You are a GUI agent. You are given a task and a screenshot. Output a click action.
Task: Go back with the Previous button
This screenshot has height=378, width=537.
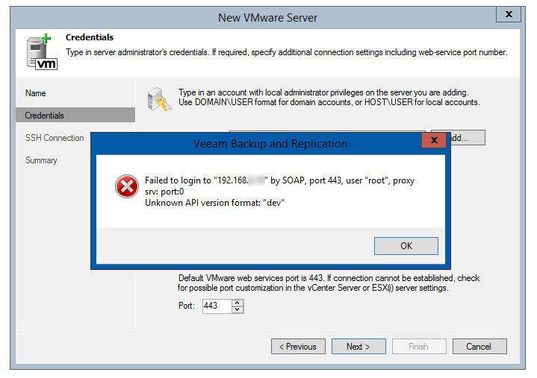click(x=298, y=347)
